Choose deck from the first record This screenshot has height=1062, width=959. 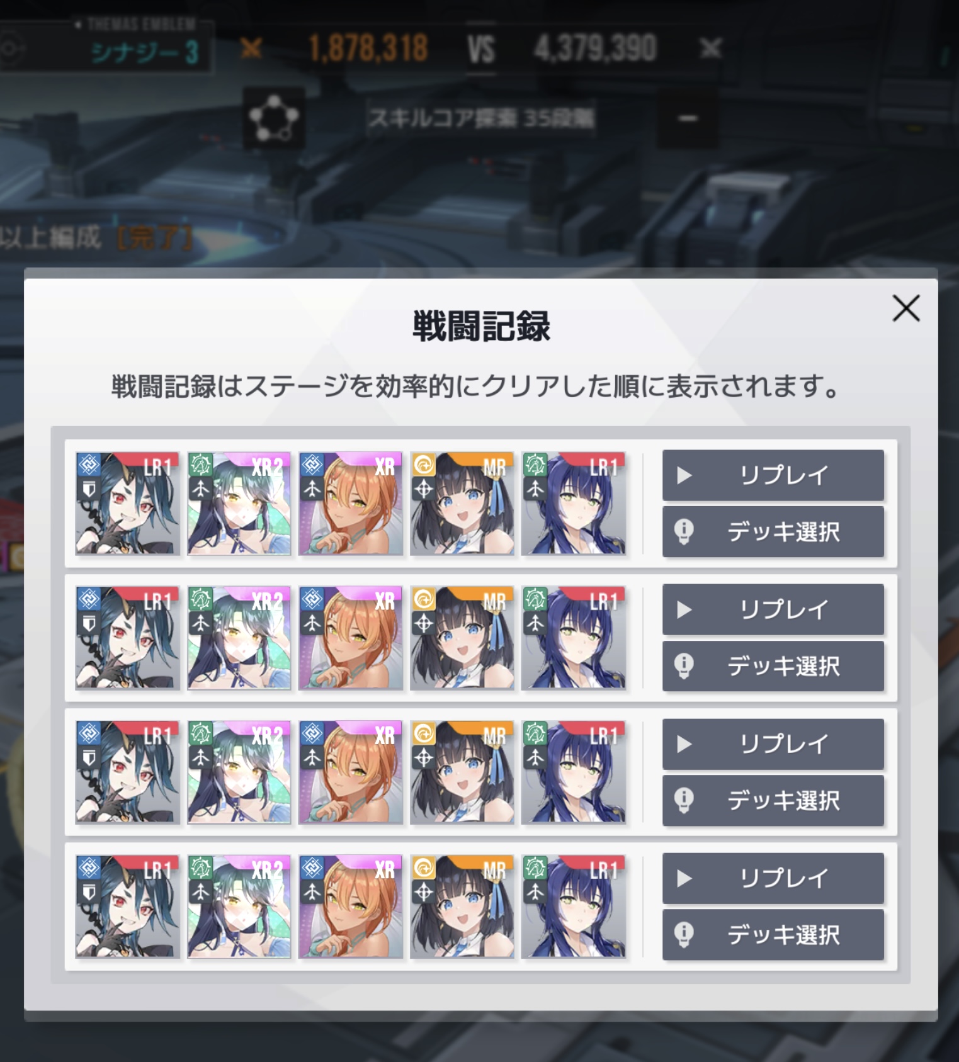coord(773,532)
